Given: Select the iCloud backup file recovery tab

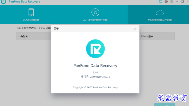Looking at the screenshot, I should [x=158, y=14].
